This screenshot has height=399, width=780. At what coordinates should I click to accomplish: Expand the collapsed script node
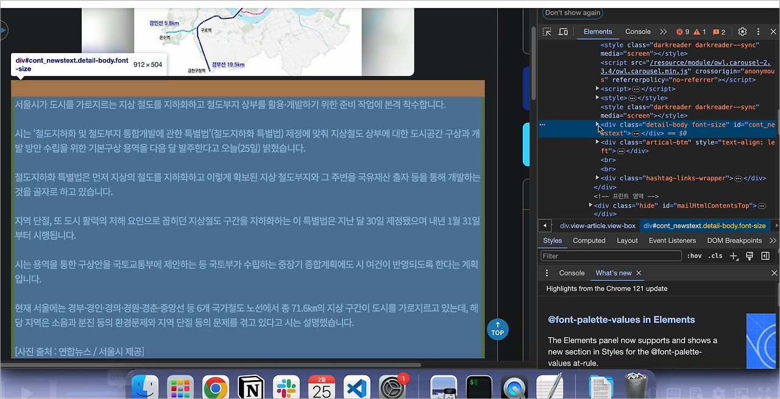(x=597, y=89)
